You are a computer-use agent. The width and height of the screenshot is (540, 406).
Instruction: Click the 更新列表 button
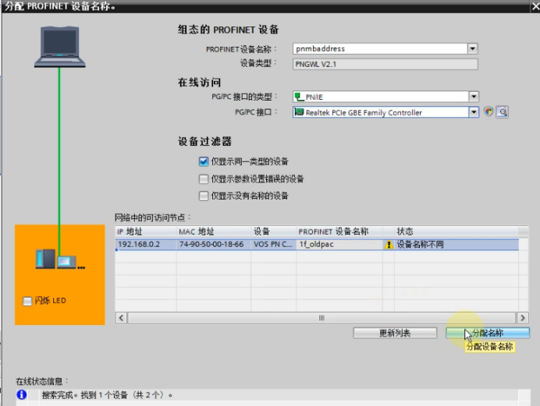tap(395, 333)
